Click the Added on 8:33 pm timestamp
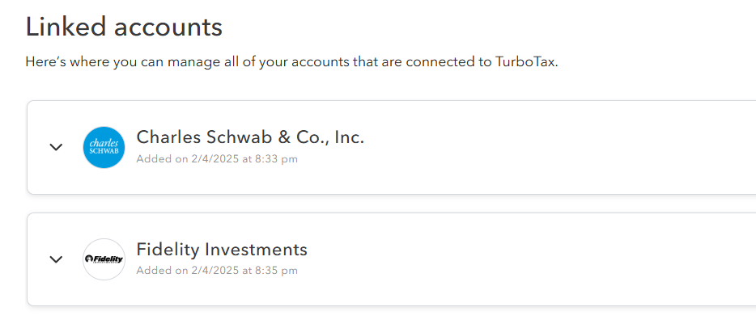This screenshot has height=324, width=756. 217,159
